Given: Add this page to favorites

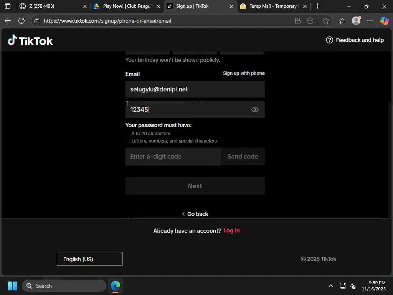Looking at the screenshot, I should click(x=325, y=21).
